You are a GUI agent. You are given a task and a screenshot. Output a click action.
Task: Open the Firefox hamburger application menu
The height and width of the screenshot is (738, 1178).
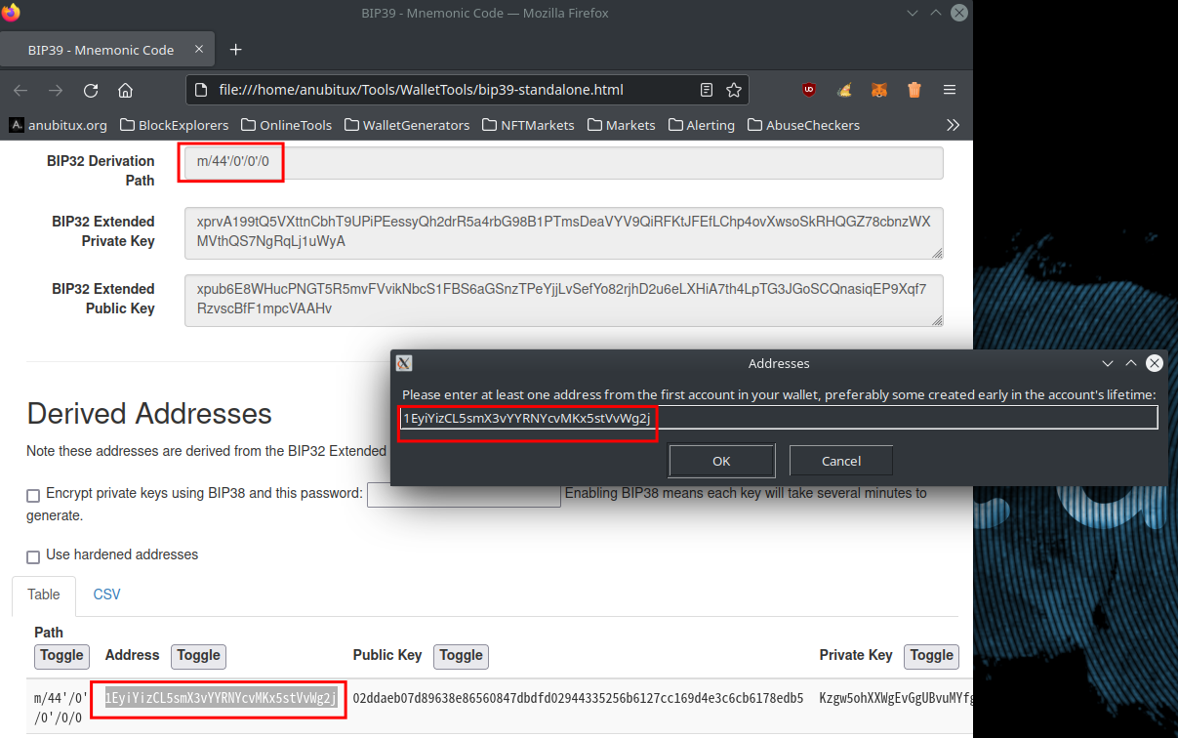point(949,90)
